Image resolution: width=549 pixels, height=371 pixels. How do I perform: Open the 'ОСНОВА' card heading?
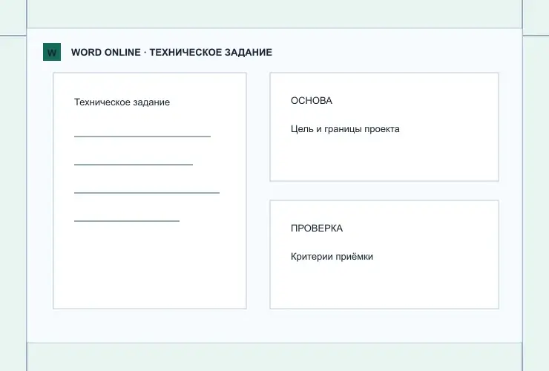(312, 101)
